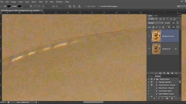Open the stroke width dropdown
Screen dimensions: 186x104
pos(31,6)
